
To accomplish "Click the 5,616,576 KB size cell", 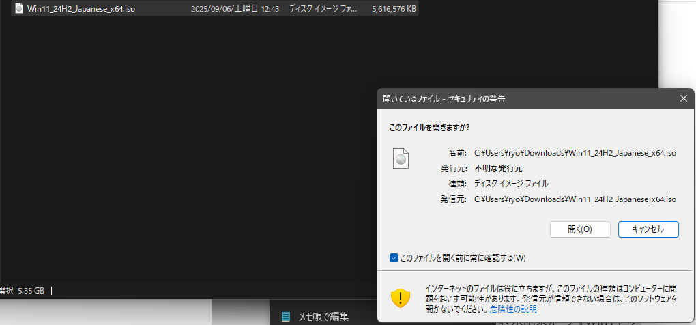I will coord(394,8).
